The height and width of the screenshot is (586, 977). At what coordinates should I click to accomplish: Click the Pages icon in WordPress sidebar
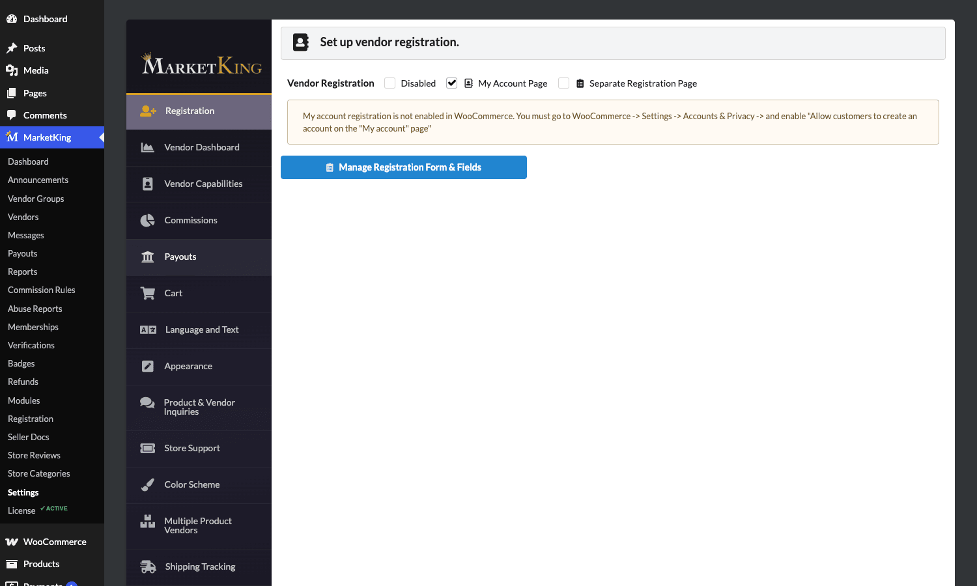[x=12, y=93]
